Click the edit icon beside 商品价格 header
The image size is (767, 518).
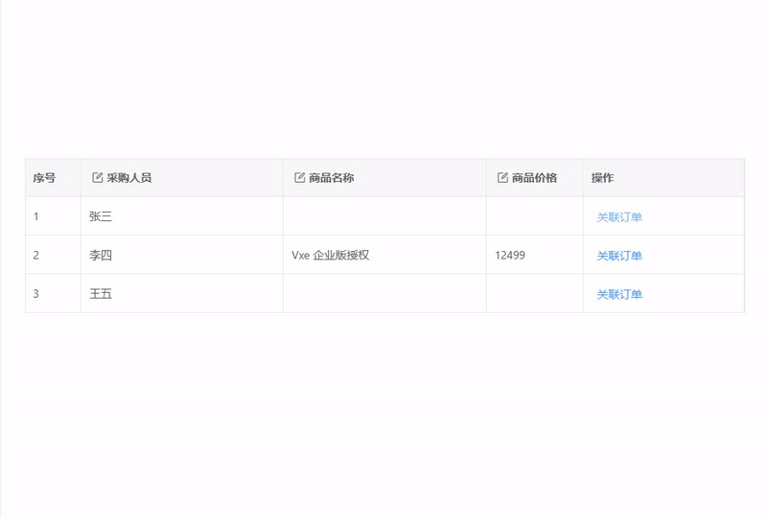pos(503,178)
